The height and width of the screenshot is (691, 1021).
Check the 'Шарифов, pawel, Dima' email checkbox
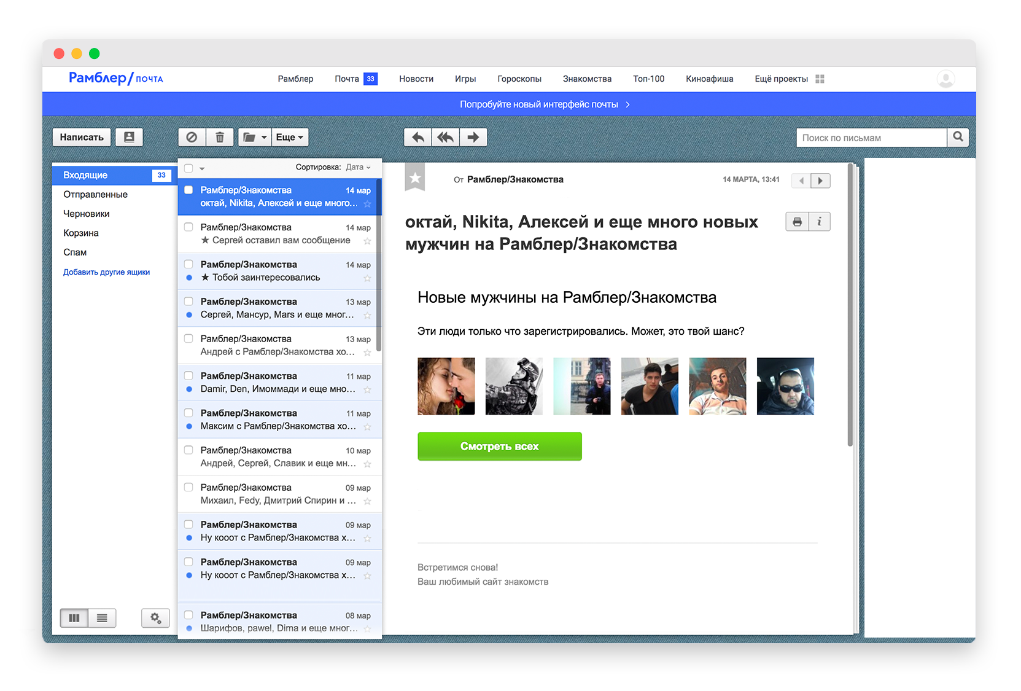coord(188,615)
